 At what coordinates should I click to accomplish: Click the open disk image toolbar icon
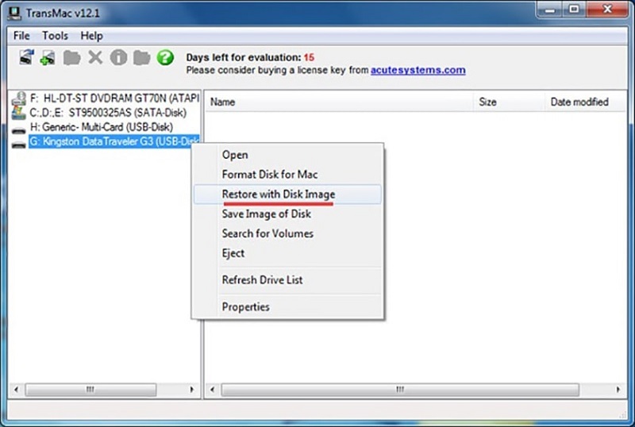pyautogui.click(x=49, y=57)
